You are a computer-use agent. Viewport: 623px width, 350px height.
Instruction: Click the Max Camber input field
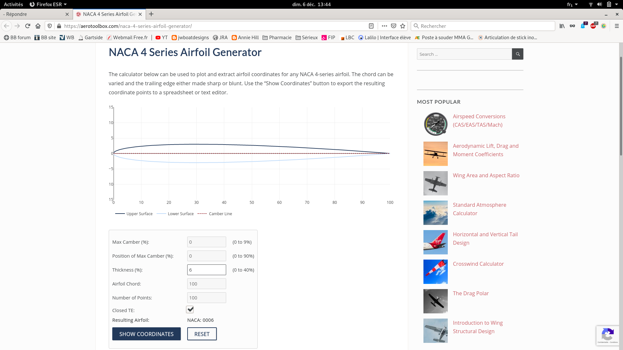point(207,242)
